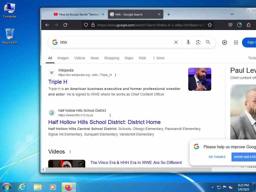Switch to Images results
This screenshot has width=256, height=192.
click(63, 58)
